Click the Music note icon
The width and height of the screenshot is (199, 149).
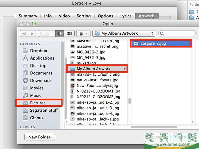tap(25, 95)
